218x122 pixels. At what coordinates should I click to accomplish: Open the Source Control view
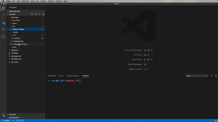[x=3, y=22]
